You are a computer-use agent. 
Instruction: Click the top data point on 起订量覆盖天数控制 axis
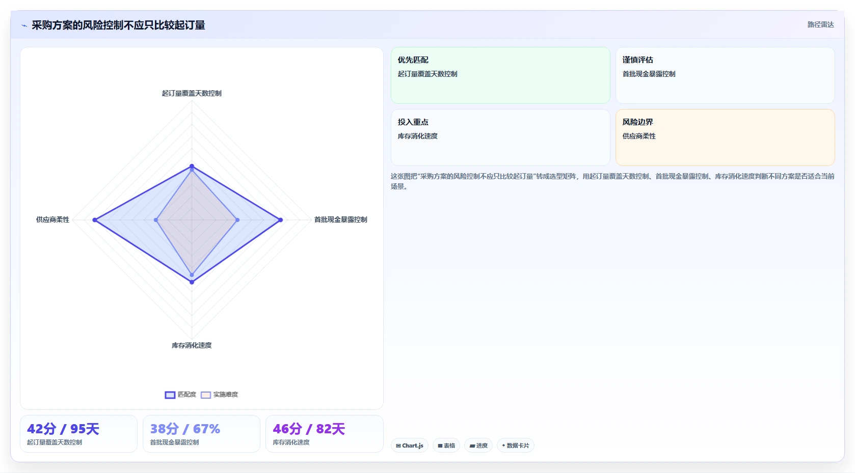[x=192, y=166]
